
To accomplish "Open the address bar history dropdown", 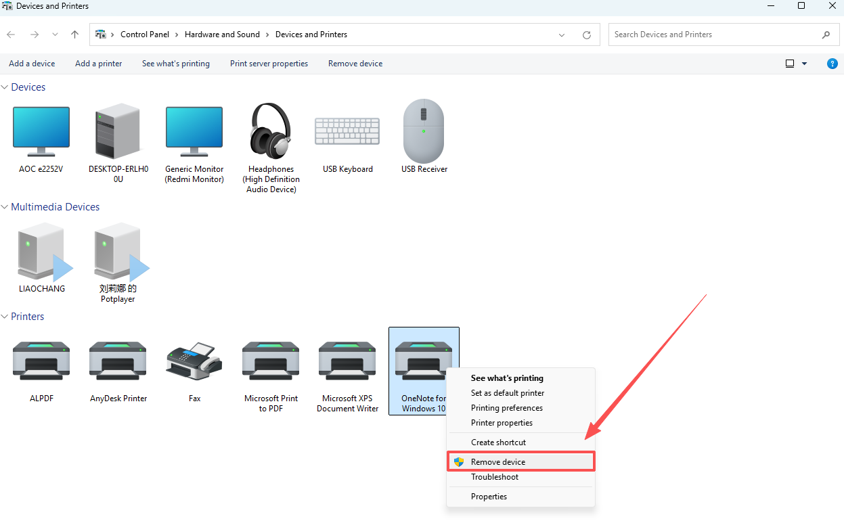I will pos(562,35).
